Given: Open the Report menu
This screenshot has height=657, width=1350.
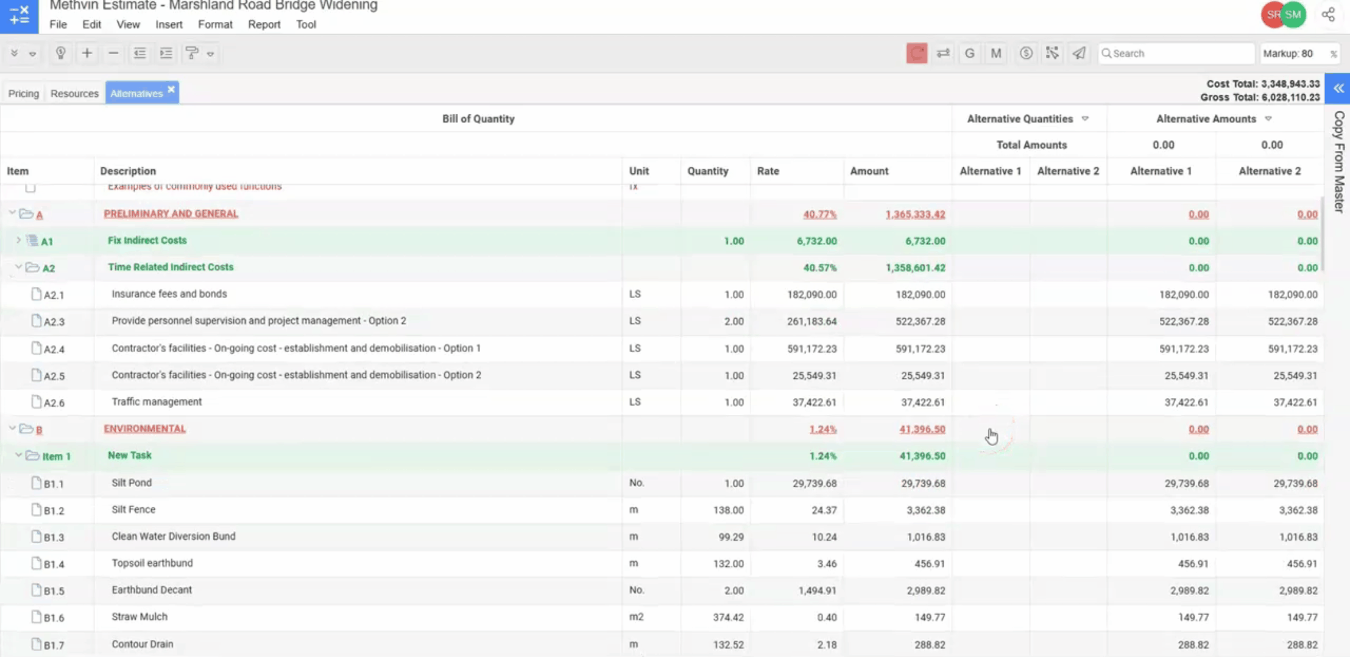Looking at the screenshot, I should coord(264,24).
